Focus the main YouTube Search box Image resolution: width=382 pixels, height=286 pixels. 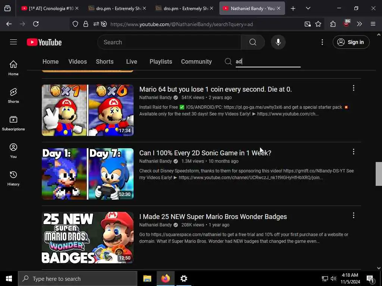click(169, 42)
